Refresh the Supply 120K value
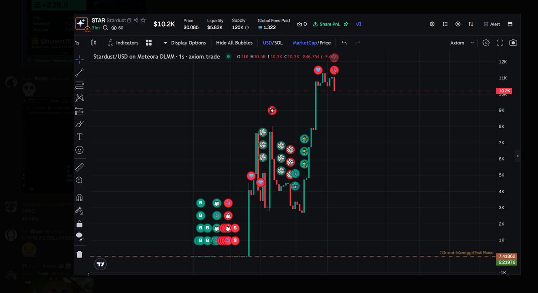Image resolution: width=538 pixels, height=293 pixels. (x=247, y=28)
